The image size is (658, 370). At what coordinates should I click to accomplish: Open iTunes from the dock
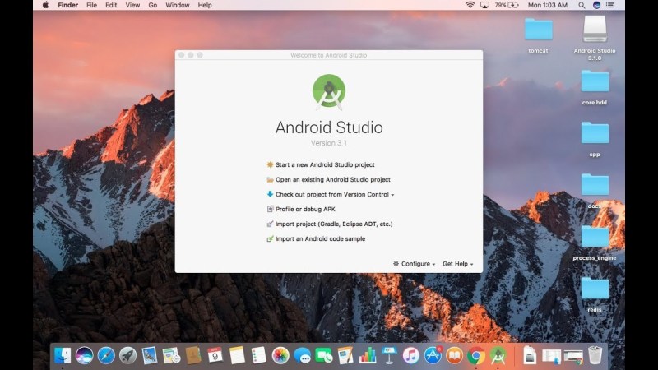point(411,355)
